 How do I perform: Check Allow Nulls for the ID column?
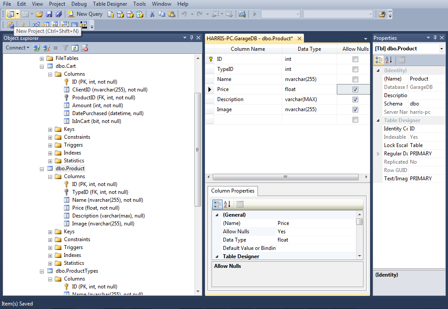(355, 60)
